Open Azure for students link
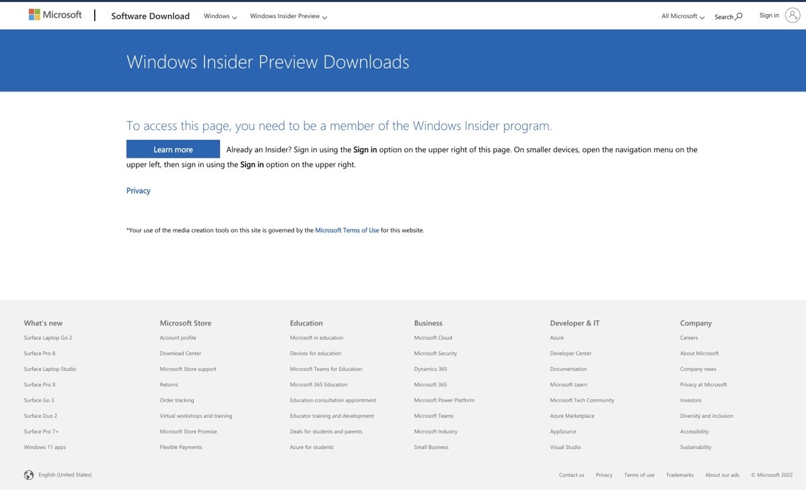Screen dimensions: 806x494 (x=312, y=447)
